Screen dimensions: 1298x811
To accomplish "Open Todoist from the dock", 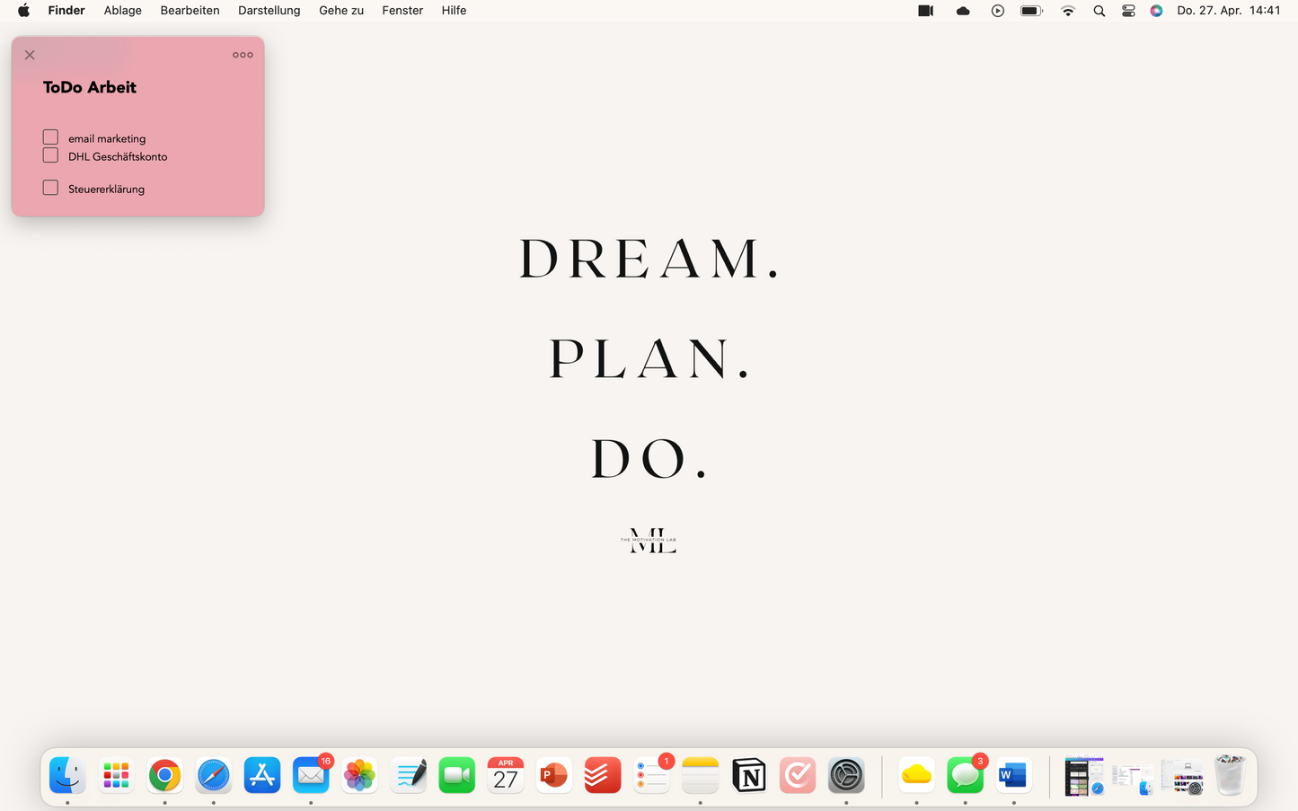I will (603, 775).
